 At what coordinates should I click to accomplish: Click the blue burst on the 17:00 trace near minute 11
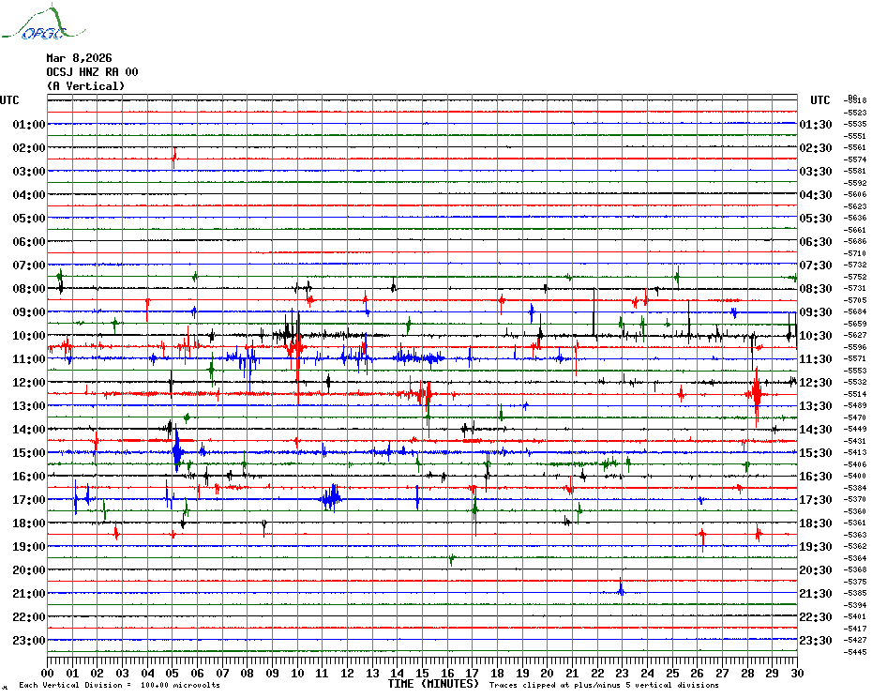click(330, 498)
